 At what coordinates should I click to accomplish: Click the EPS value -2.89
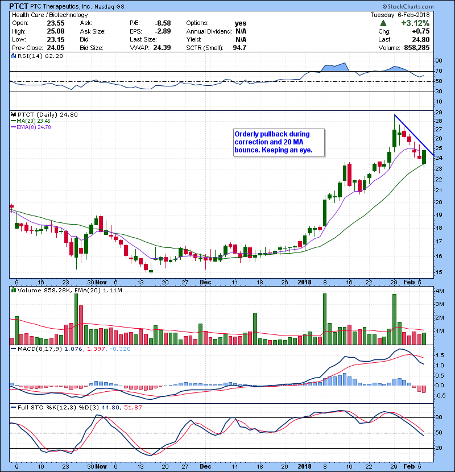pyautogui.click(x=163, y=31)
